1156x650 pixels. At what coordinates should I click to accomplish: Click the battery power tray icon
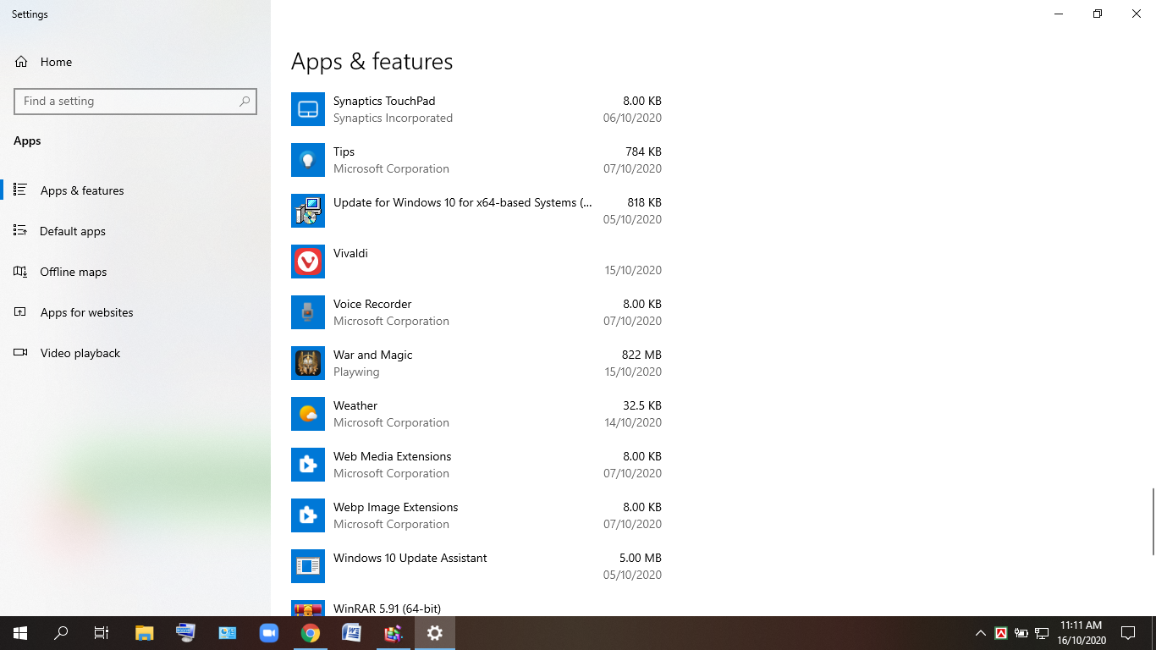(1021, 633)
